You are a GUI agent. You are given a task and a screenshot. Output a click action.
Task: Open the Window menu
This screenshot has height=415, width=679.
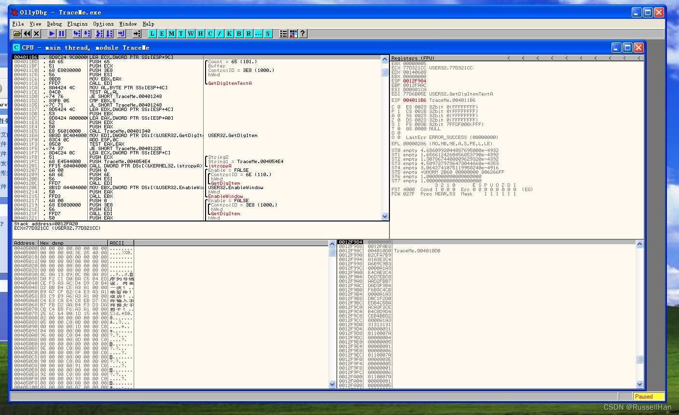[x=128, y=24]
